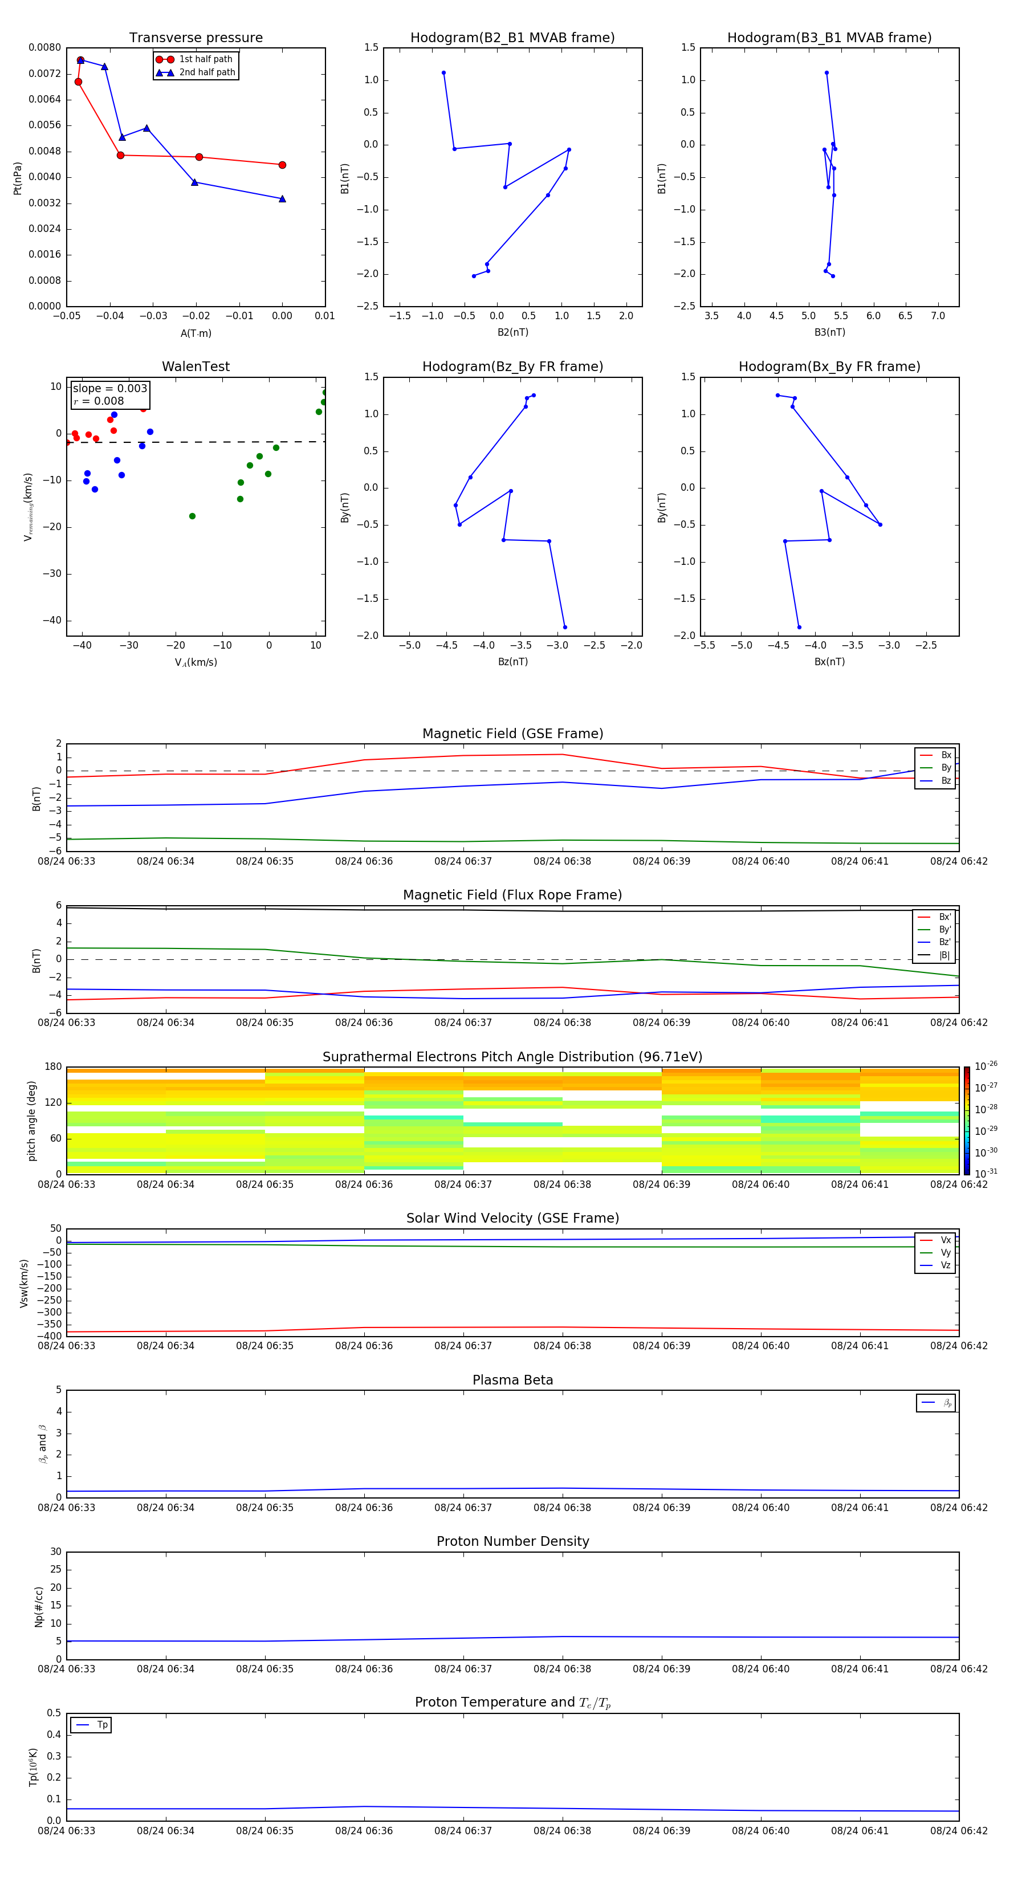Click the 'Vx' legend entry in Solar Wind plot
Image resolution: width=1026 pixels, height=1881 pixels.
pos(935,1240)
